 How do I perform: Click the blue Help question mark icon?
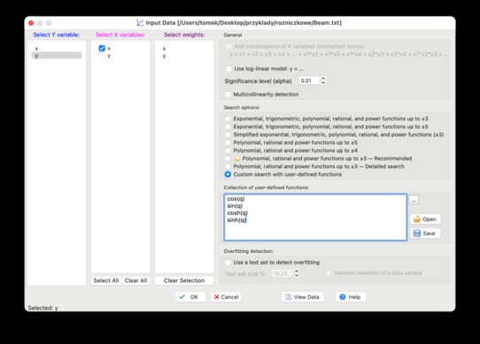coord(342,297)
